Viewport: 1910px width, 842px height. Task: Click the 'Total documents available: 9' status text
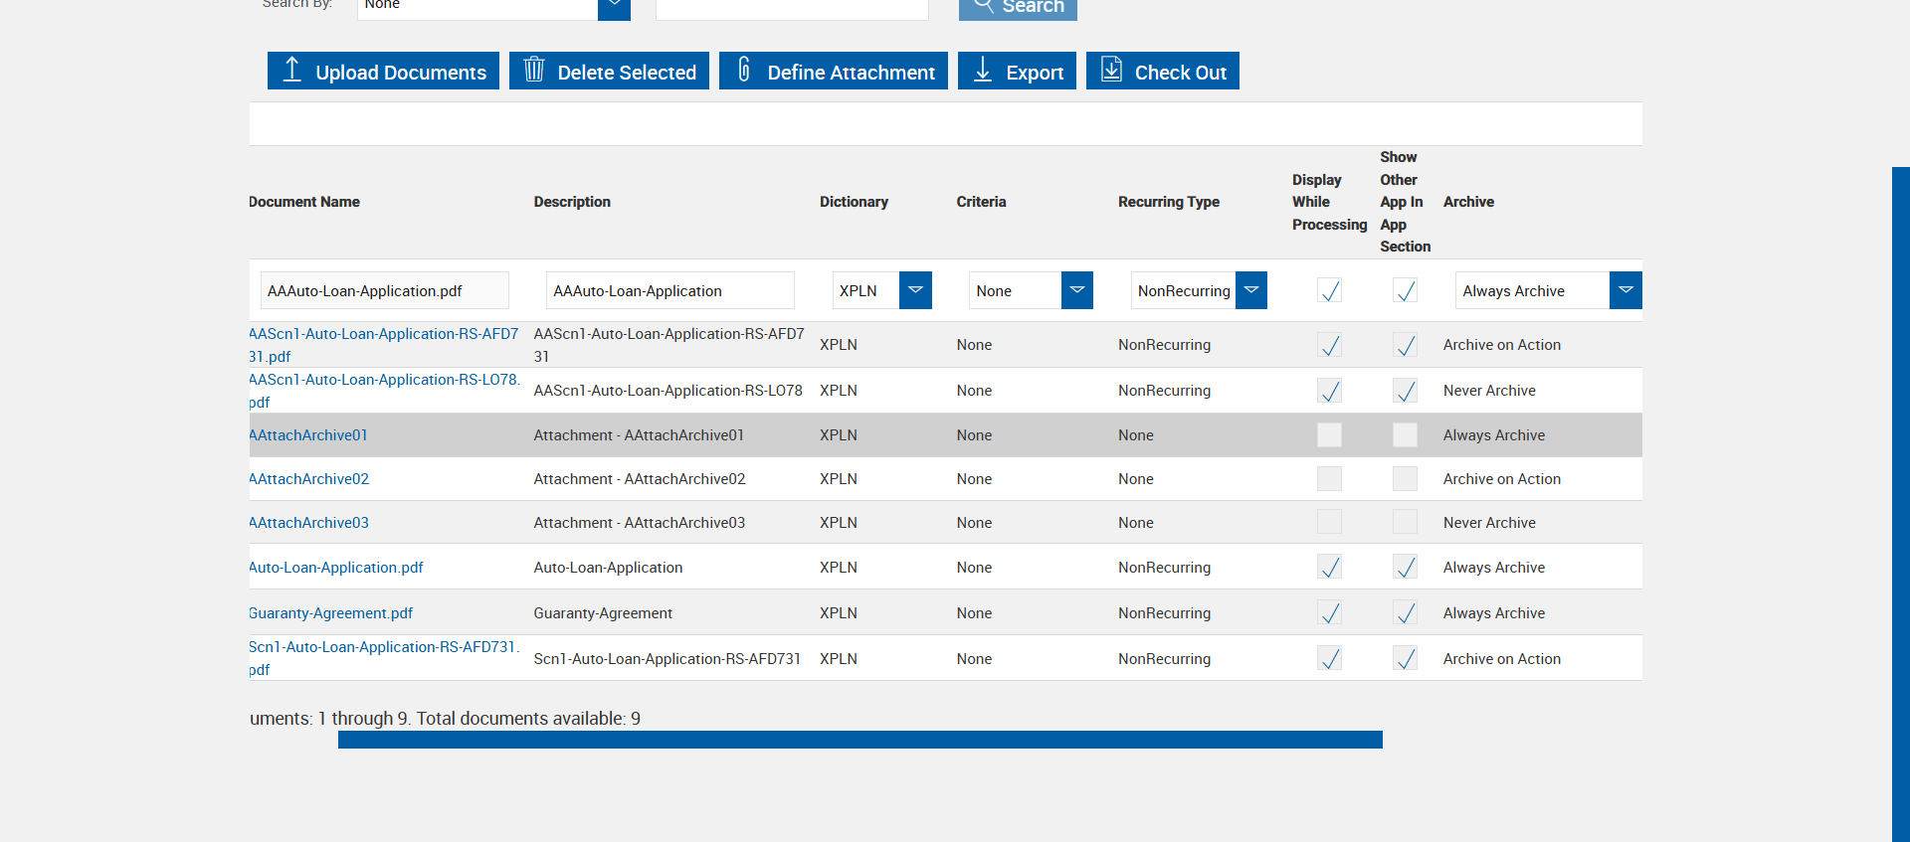click(x=528, y=719)
